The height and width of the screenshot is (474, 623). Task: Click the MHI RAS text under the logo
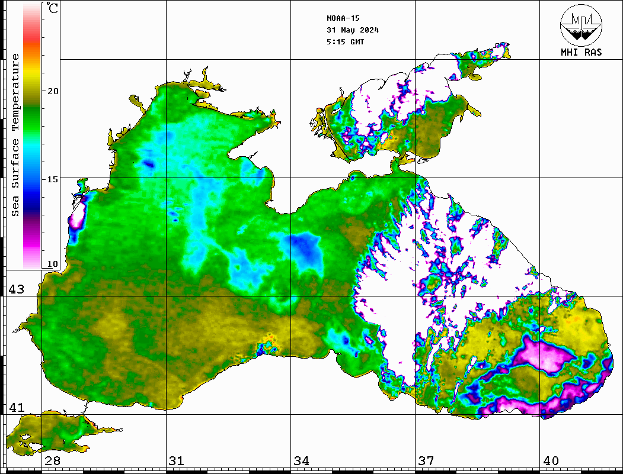[x=581, y=52]
